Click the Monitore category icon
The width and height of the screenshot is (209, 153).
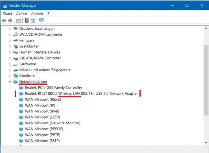16,76
